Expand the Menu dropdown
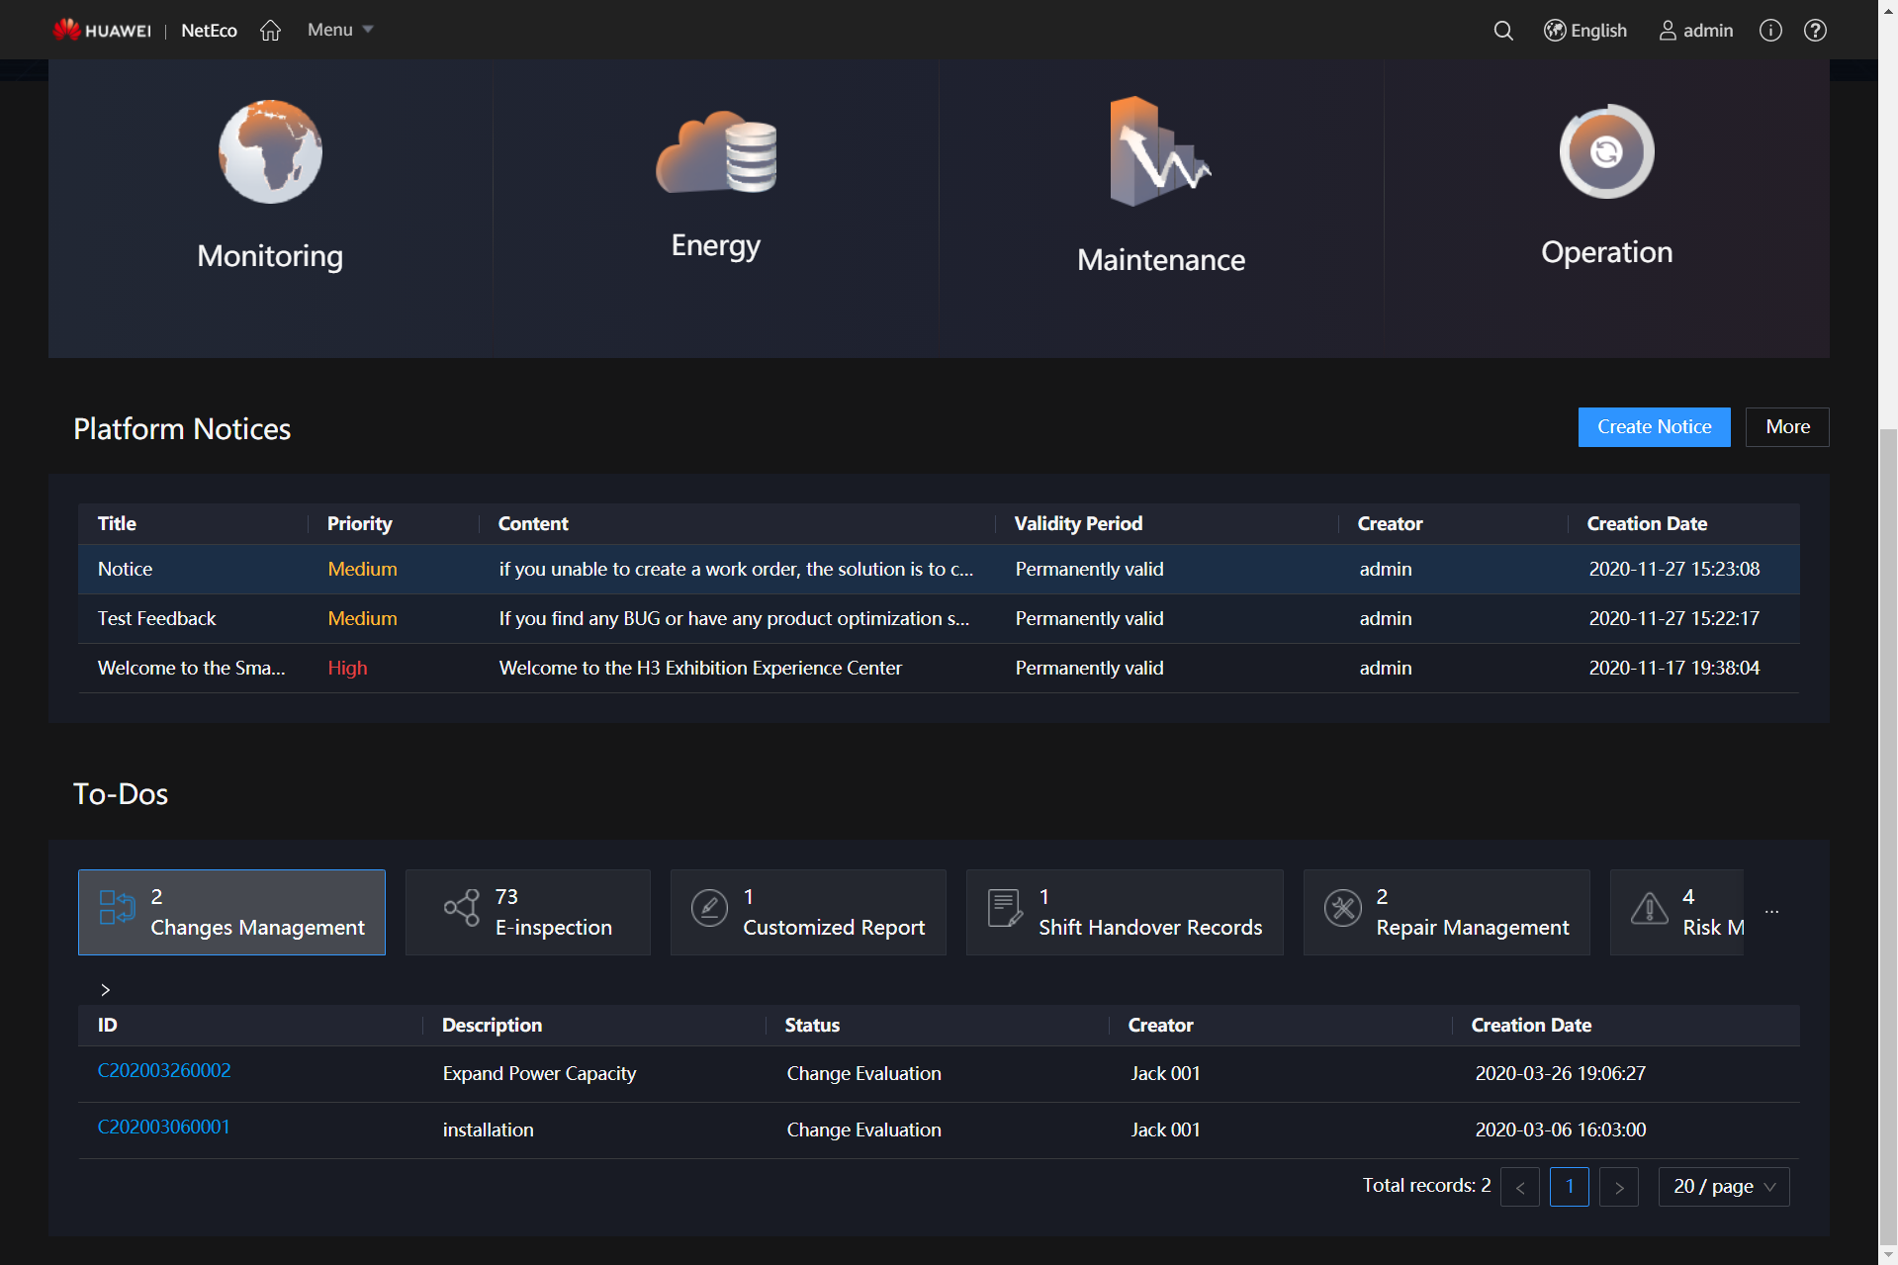The height and width of the screenshot is (1265, 1898). click(339, 30)
